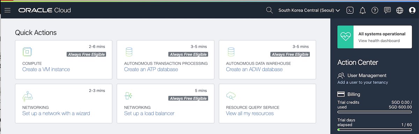Click Always Free Eligible badge on ADW card
Image resolution: width=419 pixels, height=134 pixels.
pos(290,54)
